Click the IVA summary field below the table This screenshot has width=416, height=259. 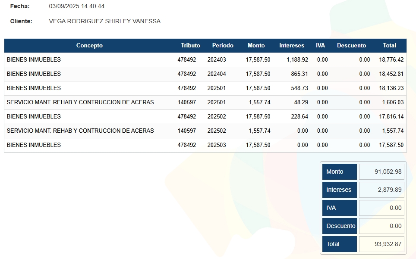coord(381,208)
